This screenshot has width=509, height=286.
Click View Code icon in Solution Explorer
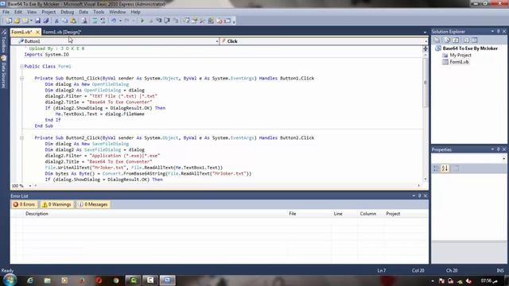466,40
